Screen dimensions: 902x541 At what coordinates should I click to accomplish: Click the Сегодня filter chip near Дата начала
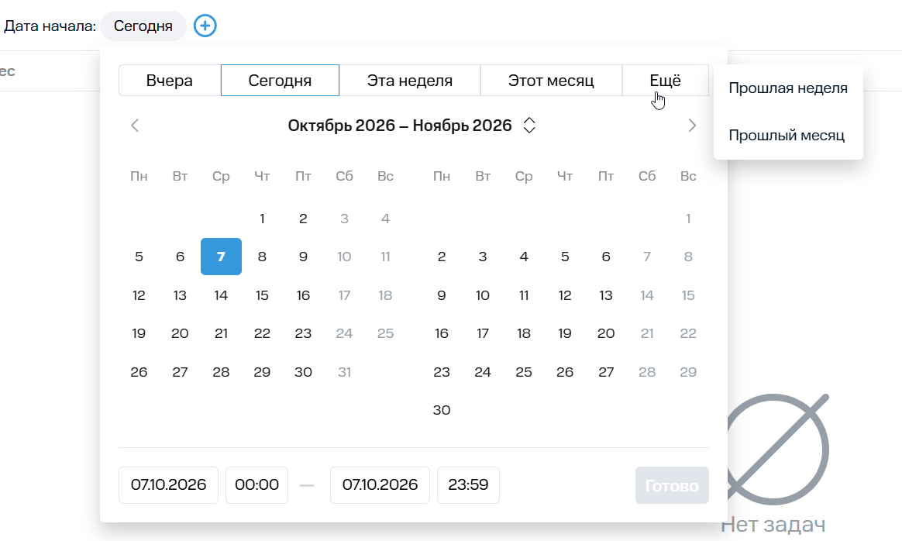(143, 26)
